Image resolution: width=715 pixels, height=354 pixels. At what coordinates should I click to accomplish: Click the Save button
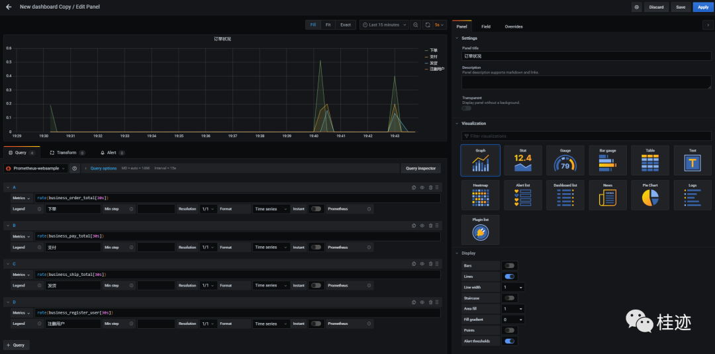coord(681,7)
